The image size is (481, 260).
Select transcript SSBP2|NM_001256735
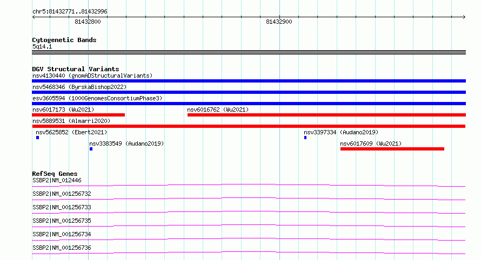click(x=62, y=221)
